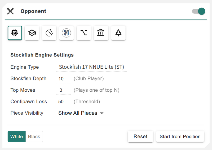Click the Top Moves number field
Image resolution: width=212 pixels, height=150 pixels.
coord(63,90)
